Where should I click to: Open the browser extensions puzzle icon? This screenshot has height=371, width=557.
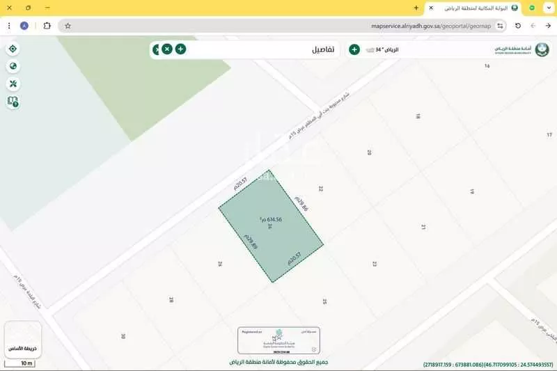[x=47, y=26]
